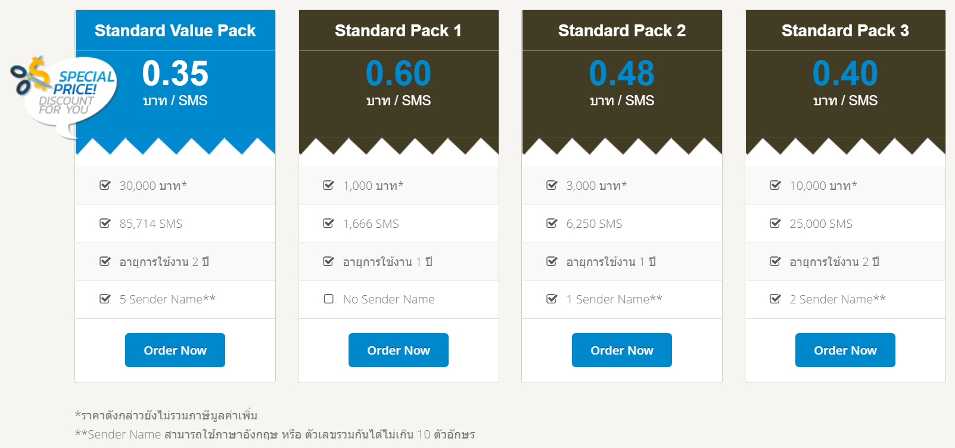
Task: Click the 0.60 baht per SMS price
Action: pyautogui.click(x=399, y=83)
